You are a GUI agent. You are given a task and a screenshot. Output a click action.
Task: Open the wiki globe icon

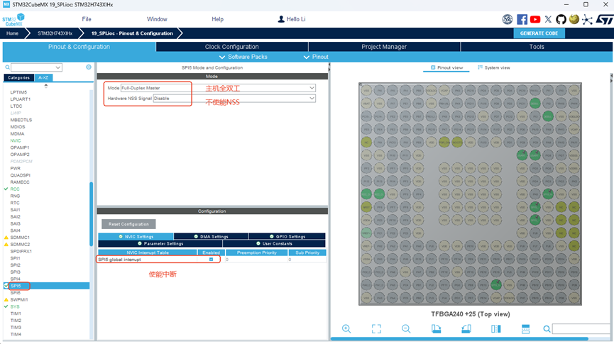[574, 19]
